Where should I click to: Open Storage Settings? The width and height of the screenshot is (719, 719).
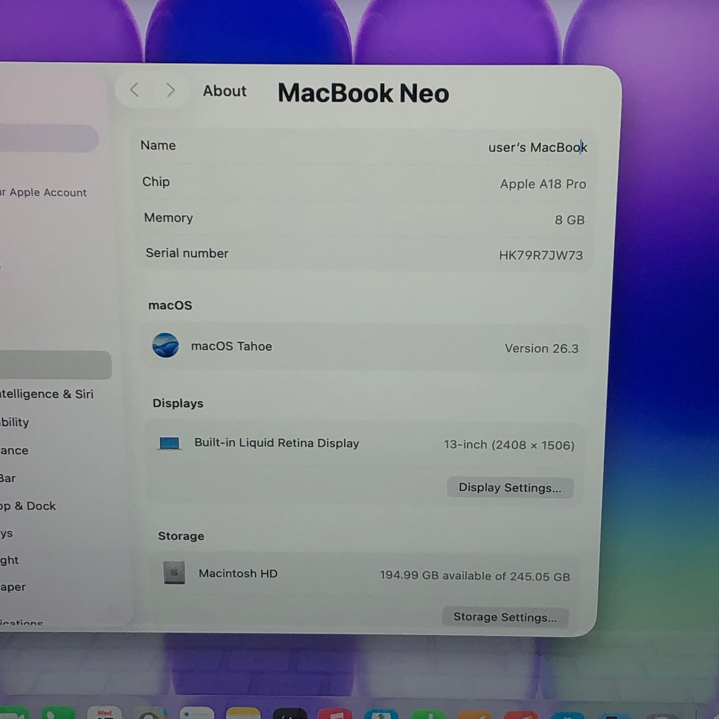tap(505, 617)
